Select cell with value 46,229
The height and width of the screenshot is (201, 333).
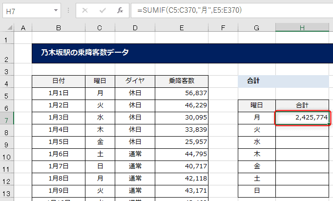[182, 106]
